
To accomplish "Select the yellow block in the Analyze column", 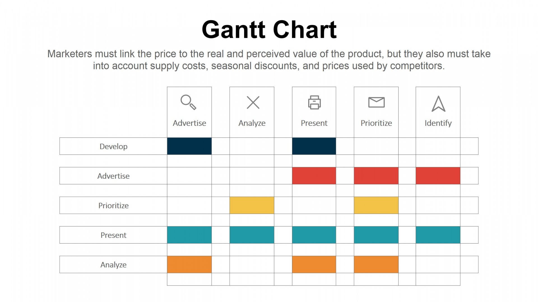I will (252, 206).
